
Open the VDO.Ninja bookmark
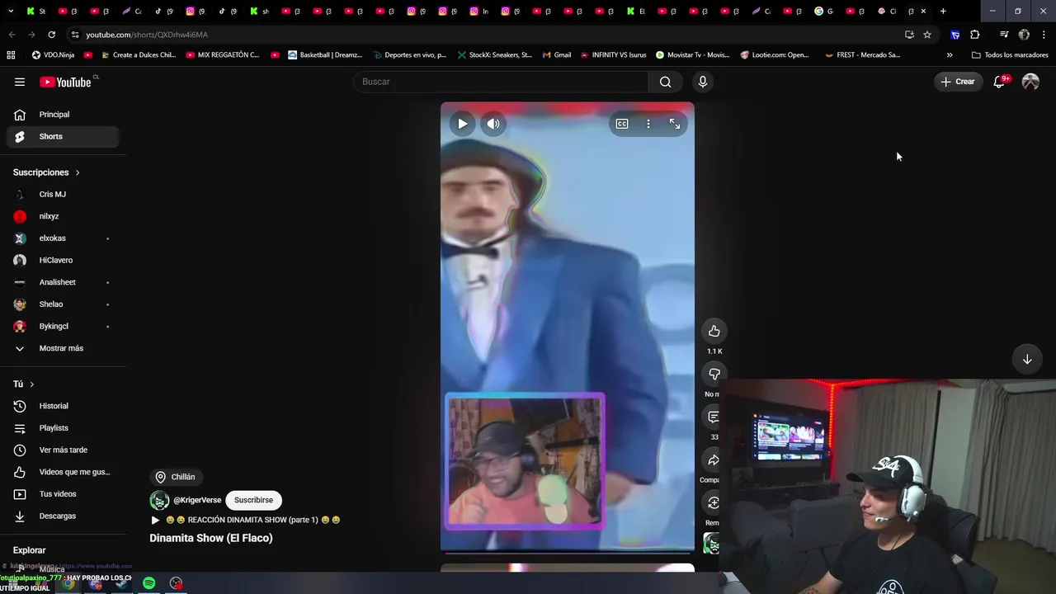coord(53,55)
